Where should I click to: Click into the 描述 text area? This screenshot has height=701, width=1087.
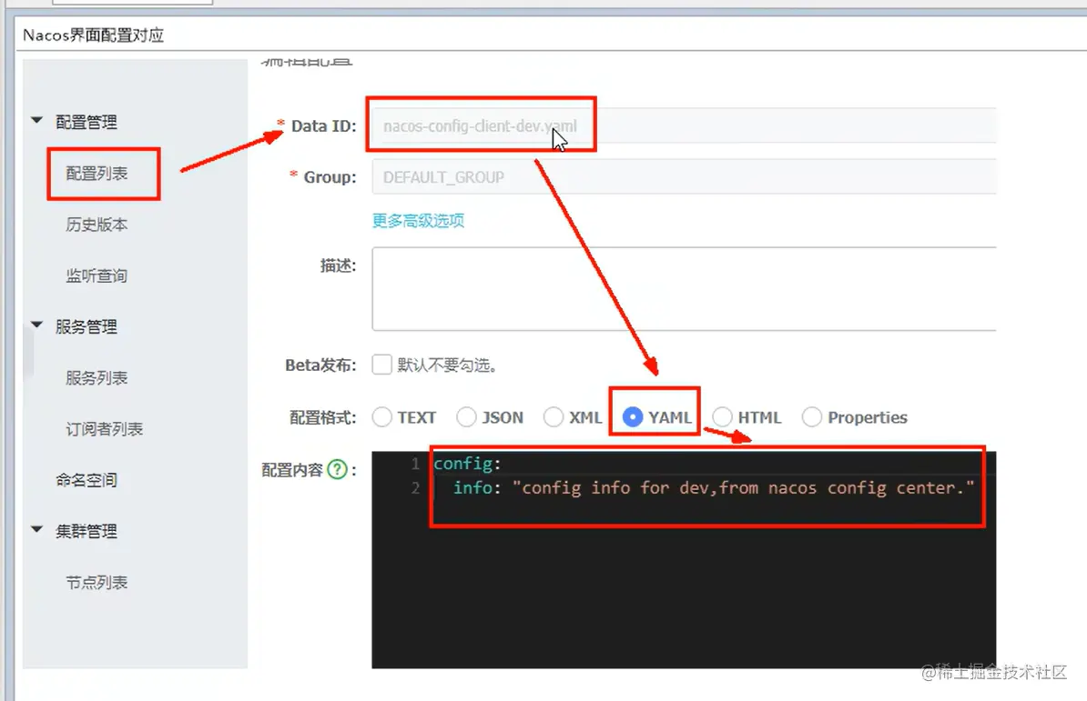(684, 288)
